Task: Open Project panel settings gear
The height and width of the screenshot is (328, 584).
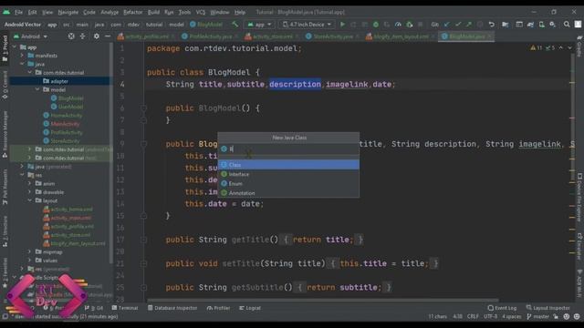Action: (96, 36)
